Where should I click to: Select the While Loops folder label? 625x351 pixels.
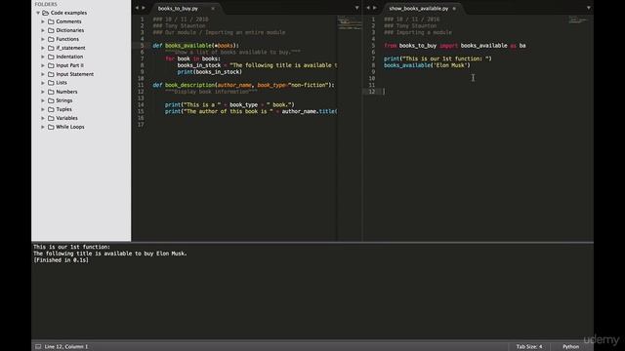pyautogui.click(x=69, y=127)
